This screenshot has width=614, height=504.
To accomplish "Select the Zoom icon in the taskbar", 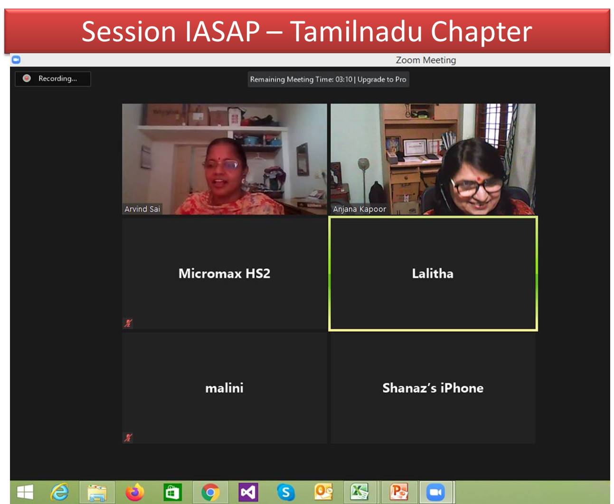I will [435, 492].
